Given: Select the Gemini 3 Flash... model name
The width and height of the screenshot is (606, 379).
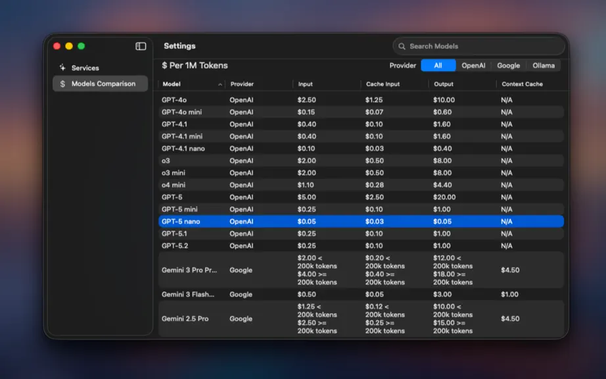Looking at the screenshot, I should pyautogui.click(x=188, y=294).
